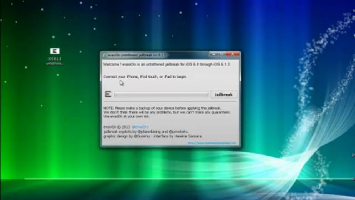Image resolution: width=355 pixels, height=200 pixels.
Task: Open the @evad3rs Twitter link
Action: point(140,127)
